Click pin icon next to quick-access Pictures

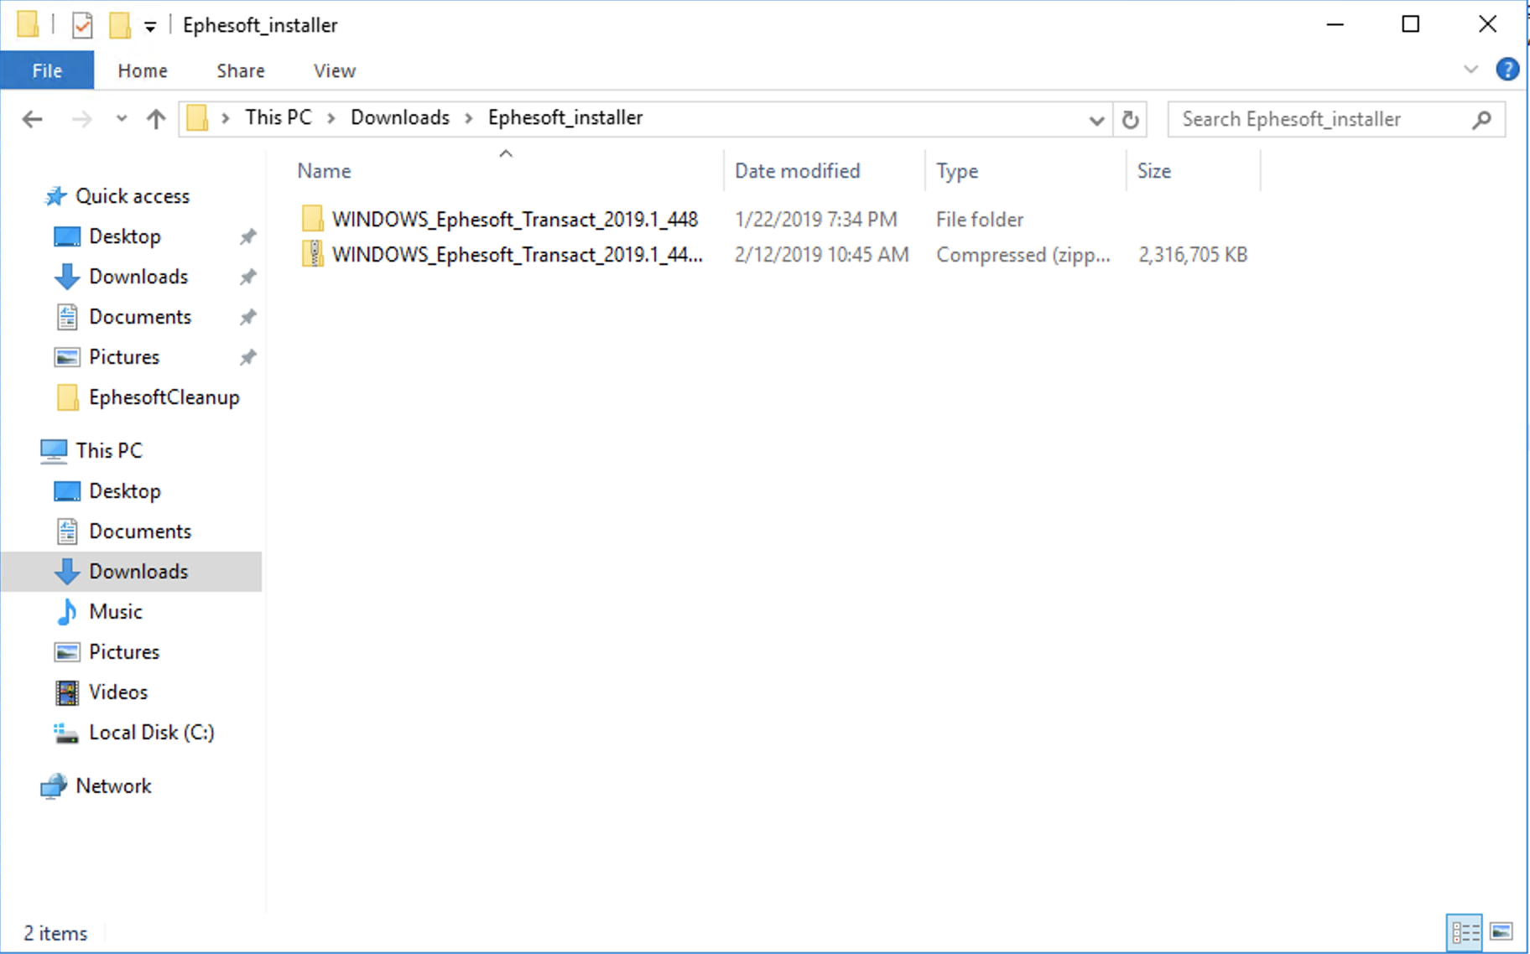coord(247,357)
